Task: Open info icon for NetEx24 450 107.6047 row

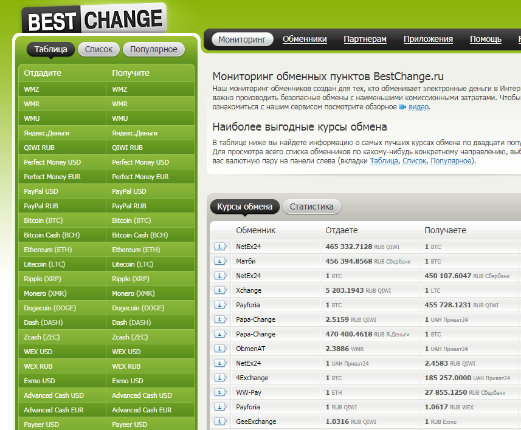Action: pos(220,276)
